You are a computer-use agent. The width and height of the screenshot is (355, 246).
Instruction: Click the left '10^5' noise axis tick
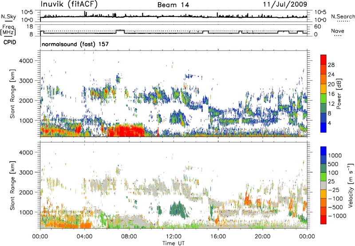point(27,12)
